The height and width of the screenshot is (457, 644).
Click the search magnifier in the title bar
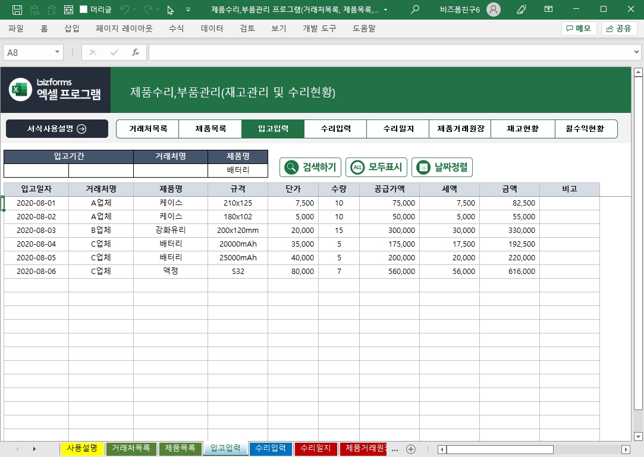415,10
